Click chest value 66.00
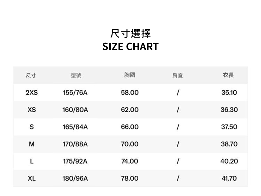The height and width of the screenshot is (196, 261). (130, 127)
